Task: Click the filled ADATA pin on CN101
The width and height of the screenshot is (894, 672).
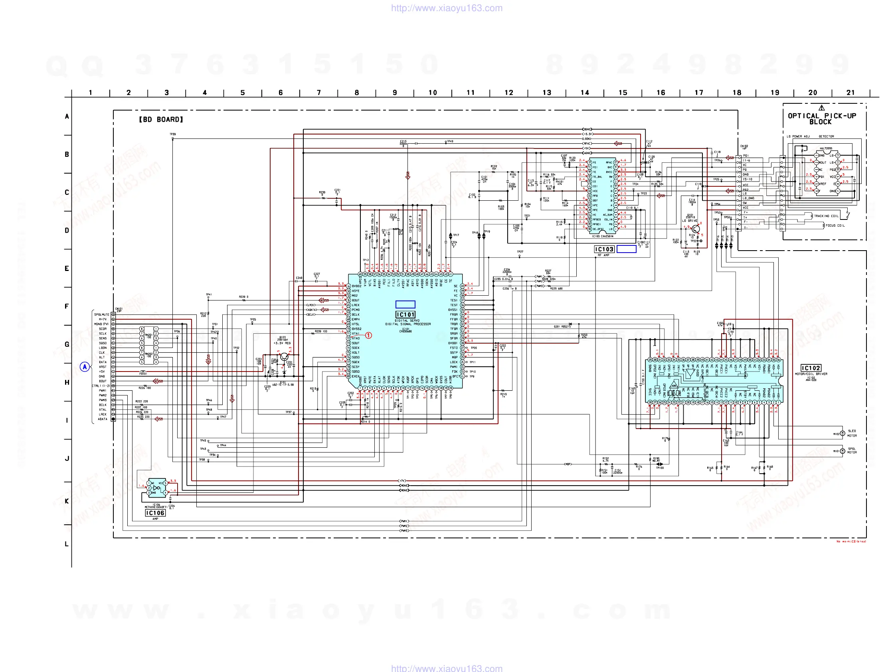Action: (x=114, y=419)
